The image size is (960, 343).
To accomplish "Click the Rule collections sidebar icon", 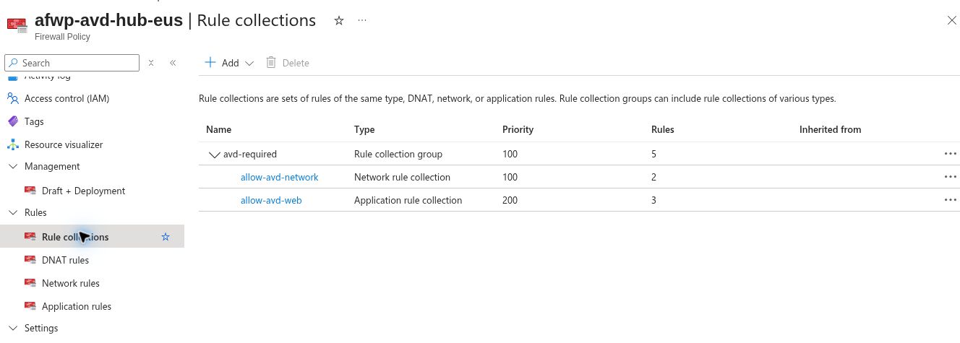I will (x=30, y=237).
